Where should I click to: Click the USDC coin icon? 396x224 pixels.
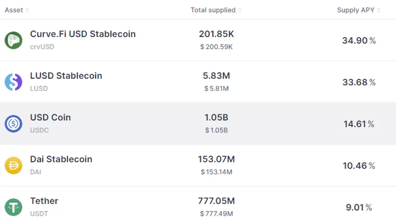pos(13,124)
